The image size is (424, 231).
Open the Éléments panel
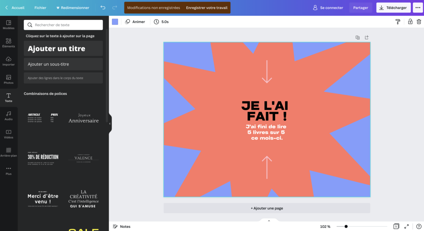click(9, 43)
